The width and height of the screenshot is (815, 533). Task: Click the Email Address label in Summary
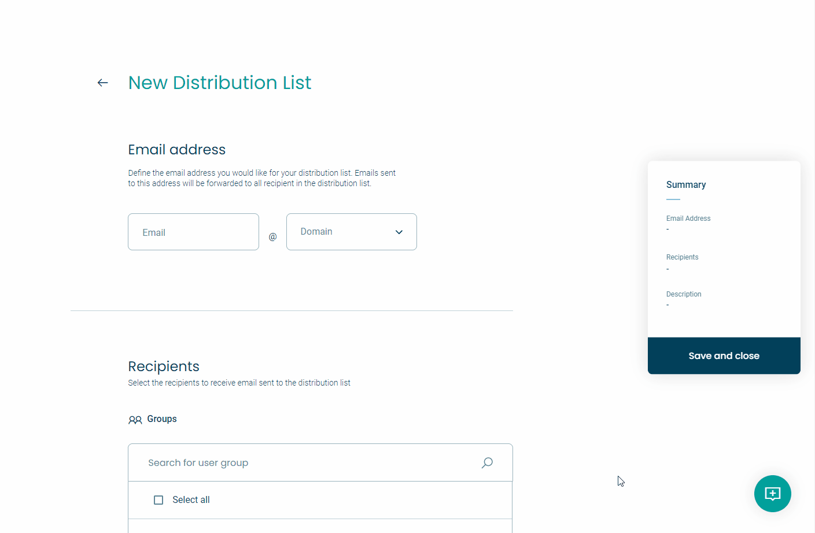[688, 219]
